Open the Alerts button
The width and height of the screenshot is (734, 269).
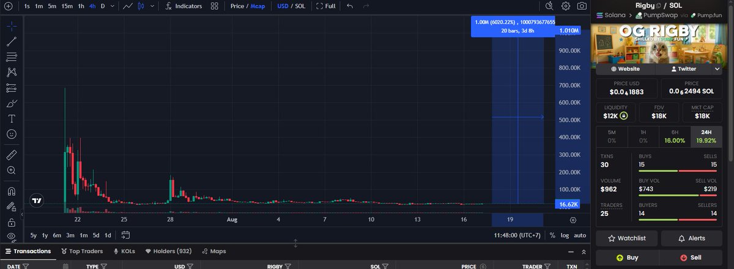coord(692,238)
